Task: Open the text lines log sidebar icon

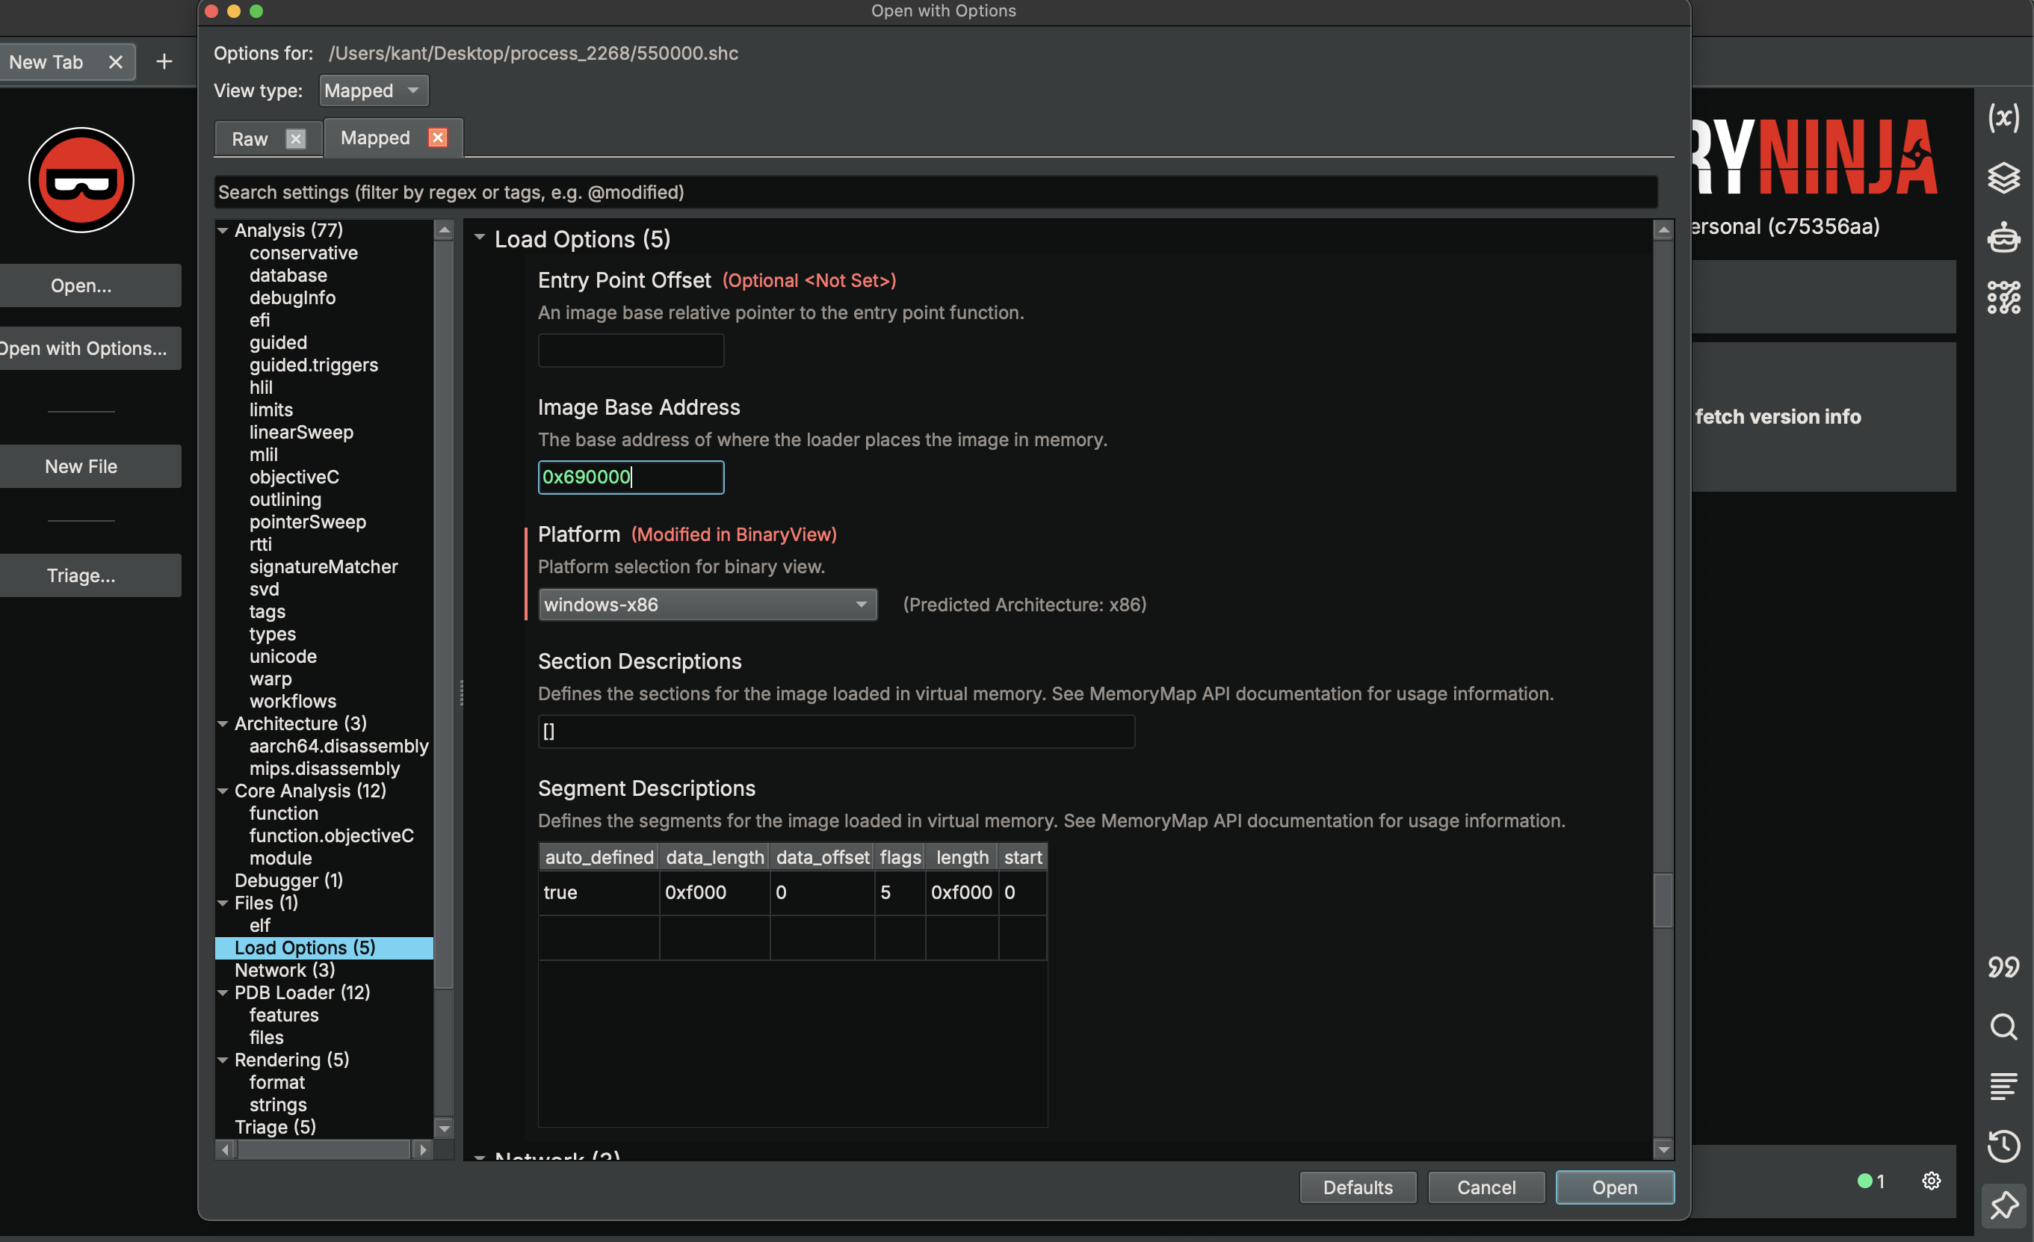Action: tap(2003, 1086)
